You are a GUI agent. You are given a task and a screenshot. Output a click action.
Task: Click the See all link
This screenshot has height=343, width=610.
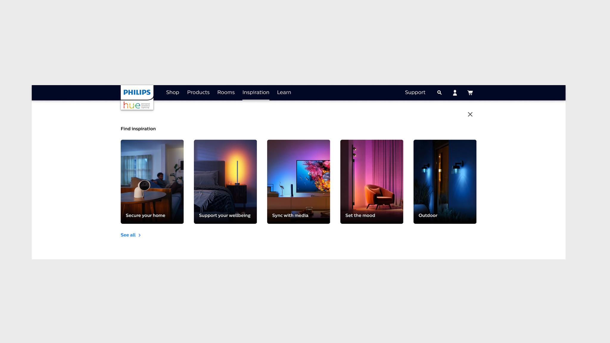(x=128, y=235)
